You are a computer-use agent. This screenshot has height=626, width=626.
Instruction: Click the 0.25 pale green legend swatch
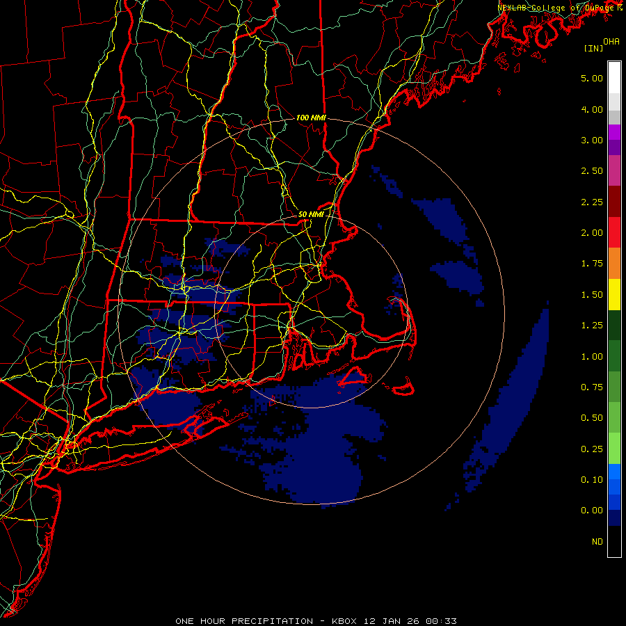(x=614, y=449)
